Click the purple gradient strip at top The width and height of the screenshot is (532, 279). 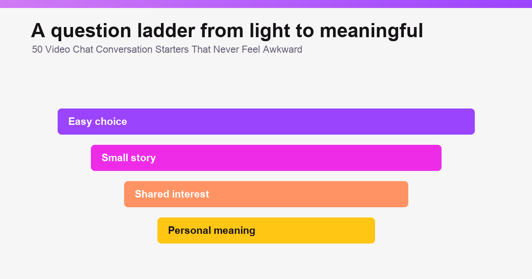click(266, 4)
